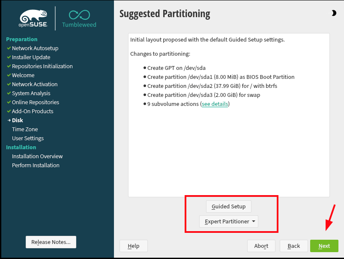Viewport: 344px width, 259px height.
Task: Click the checkmark beside Welcome
Action: pyautogui.click(x=9, y=75)
